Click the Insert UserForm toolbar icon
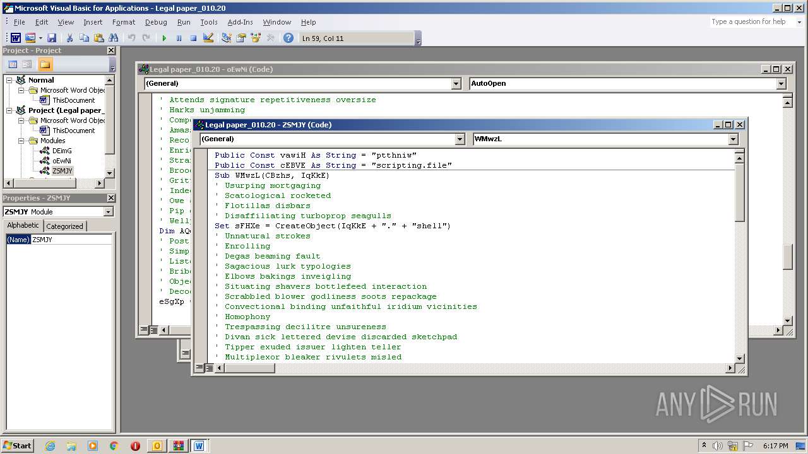Viewport: 808px width, 454px height. click(x=30, y=38)
